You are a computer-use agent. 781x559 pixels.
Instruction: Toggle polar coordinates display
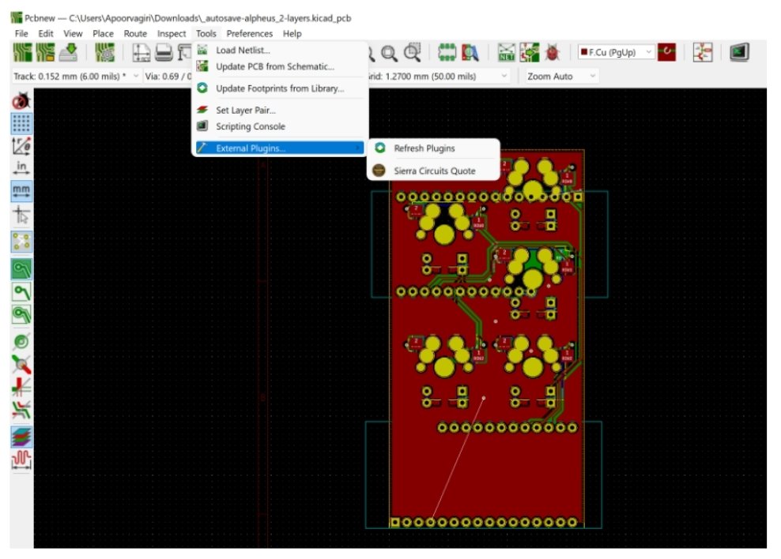point(21,146)
